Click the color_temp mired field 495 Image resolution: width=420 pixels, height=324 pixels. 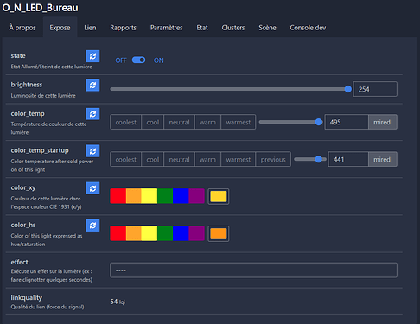(347, 122)
